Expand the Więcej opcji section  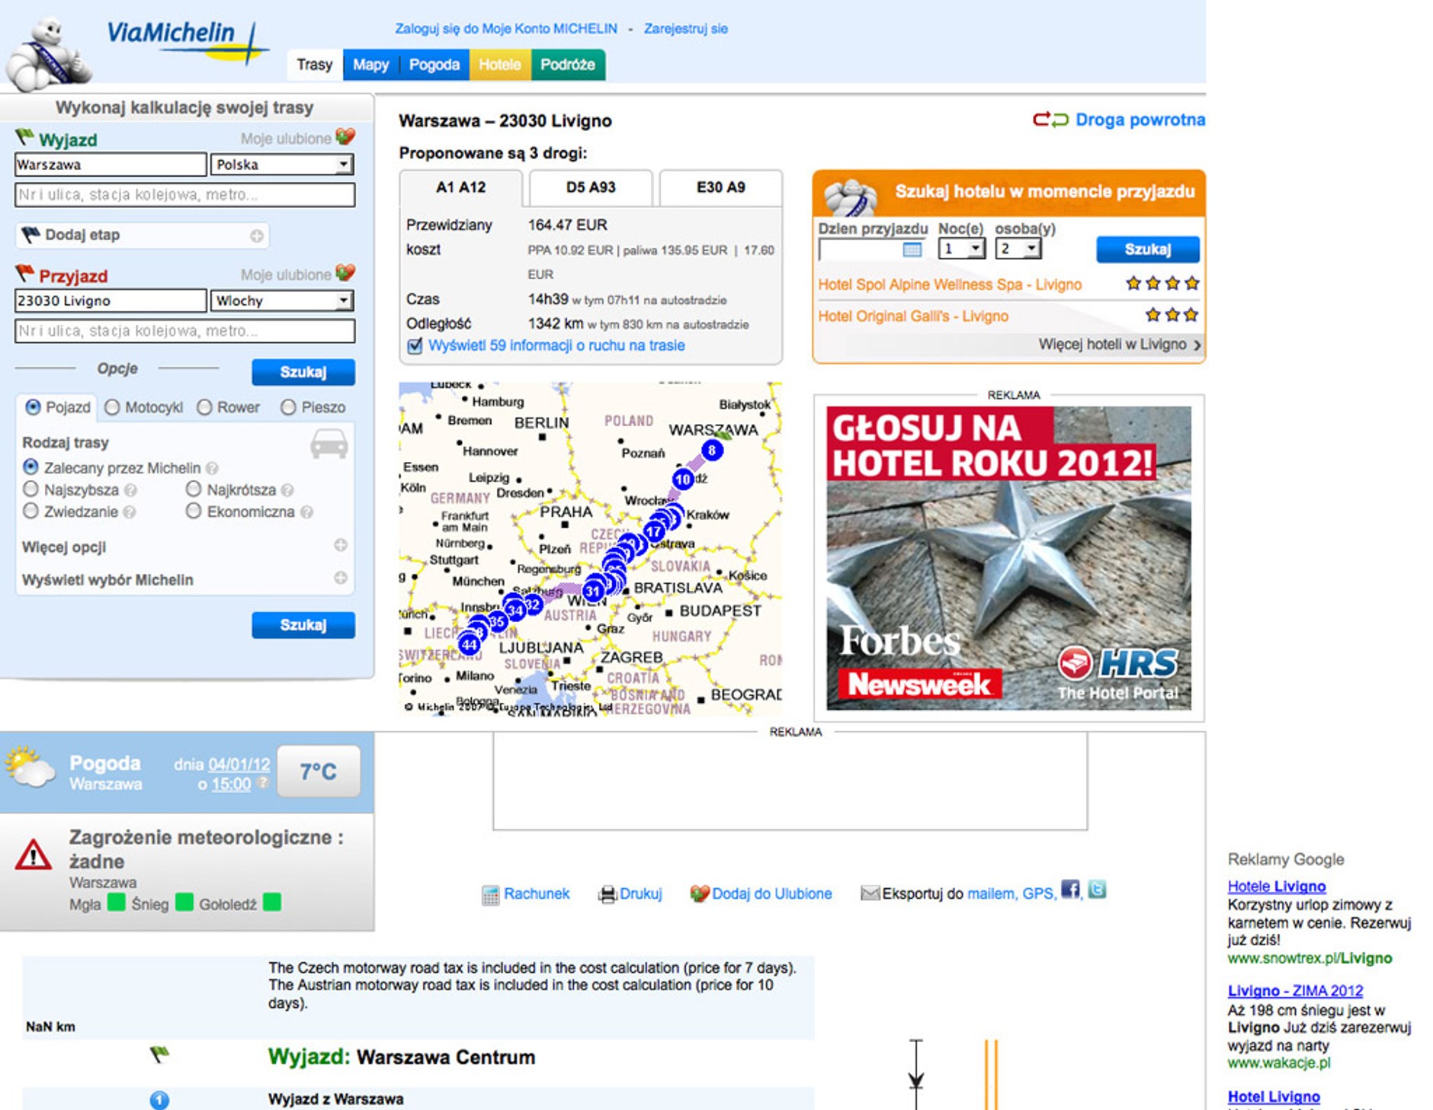(x=340, y=545)
